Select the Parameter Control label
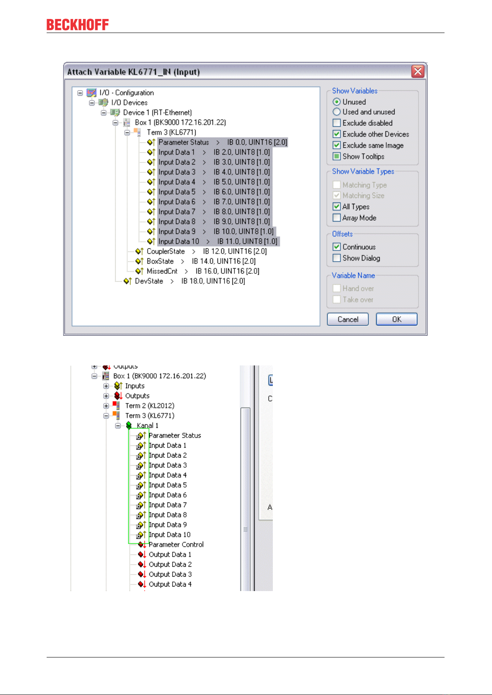 pyautogui.click(x=176, y=544)
